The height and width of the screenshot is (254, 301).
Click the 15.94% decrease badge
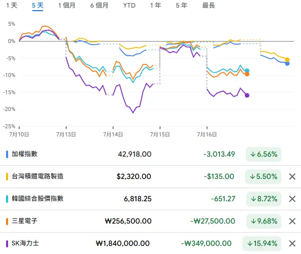click(x=262, y=243)
